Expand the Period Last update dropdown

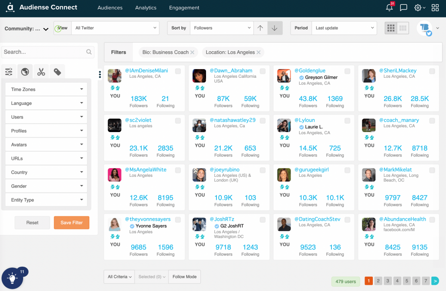(x=344, y=28)
